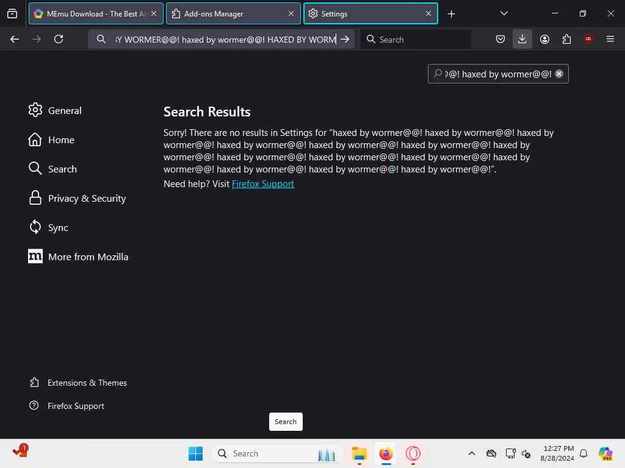This screenshot has width=625, height=468.
Task: Open the application hamburger menu
Action: click(x=610, y=39)
